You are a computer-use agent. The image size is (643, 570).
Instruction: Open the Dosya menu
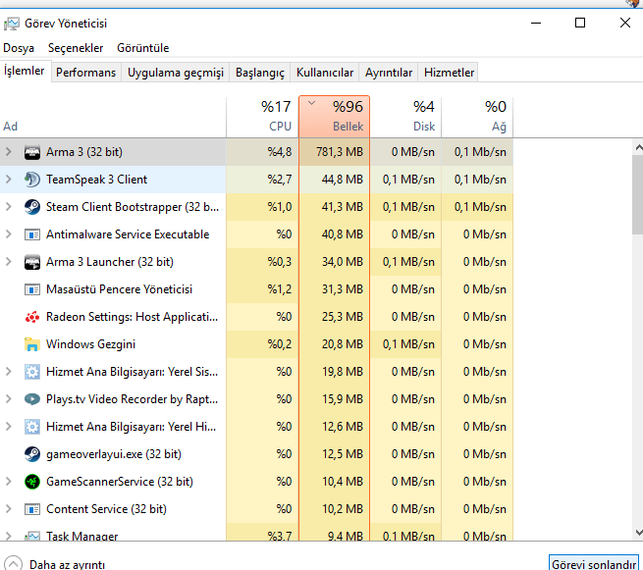pos(19,48)
